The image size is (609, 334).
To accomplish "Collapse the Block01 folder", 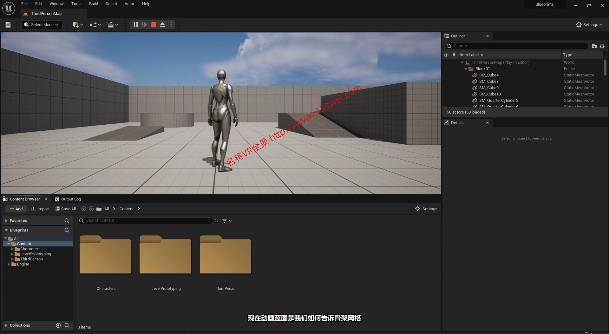I will (466, 69).
